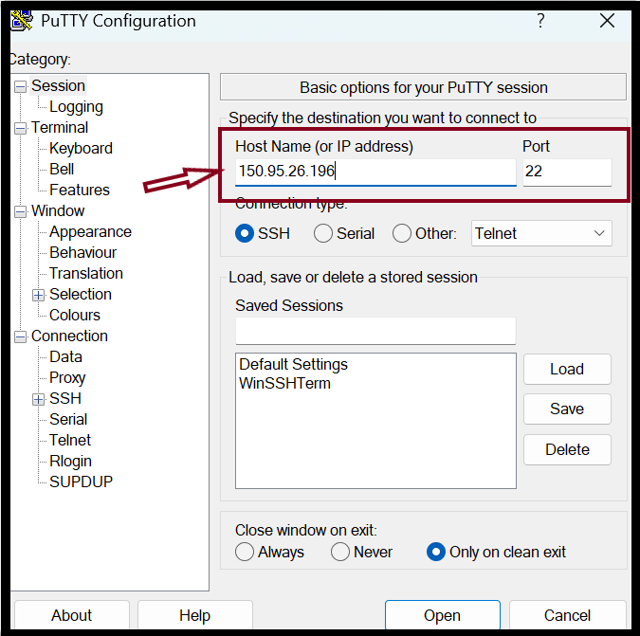640x636 pixels.
Task: Choose Always for close window on exit
Action: (245, 552)
